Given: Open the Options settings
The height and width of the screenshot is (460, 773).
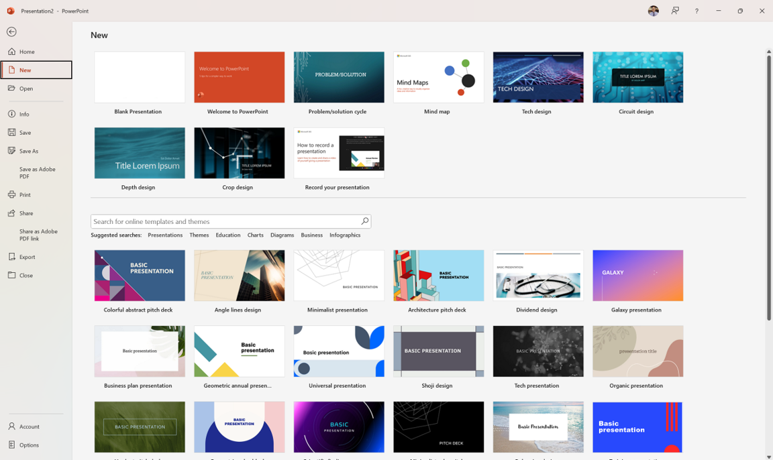Looking at the screenshot, I should tap(29, 445).
